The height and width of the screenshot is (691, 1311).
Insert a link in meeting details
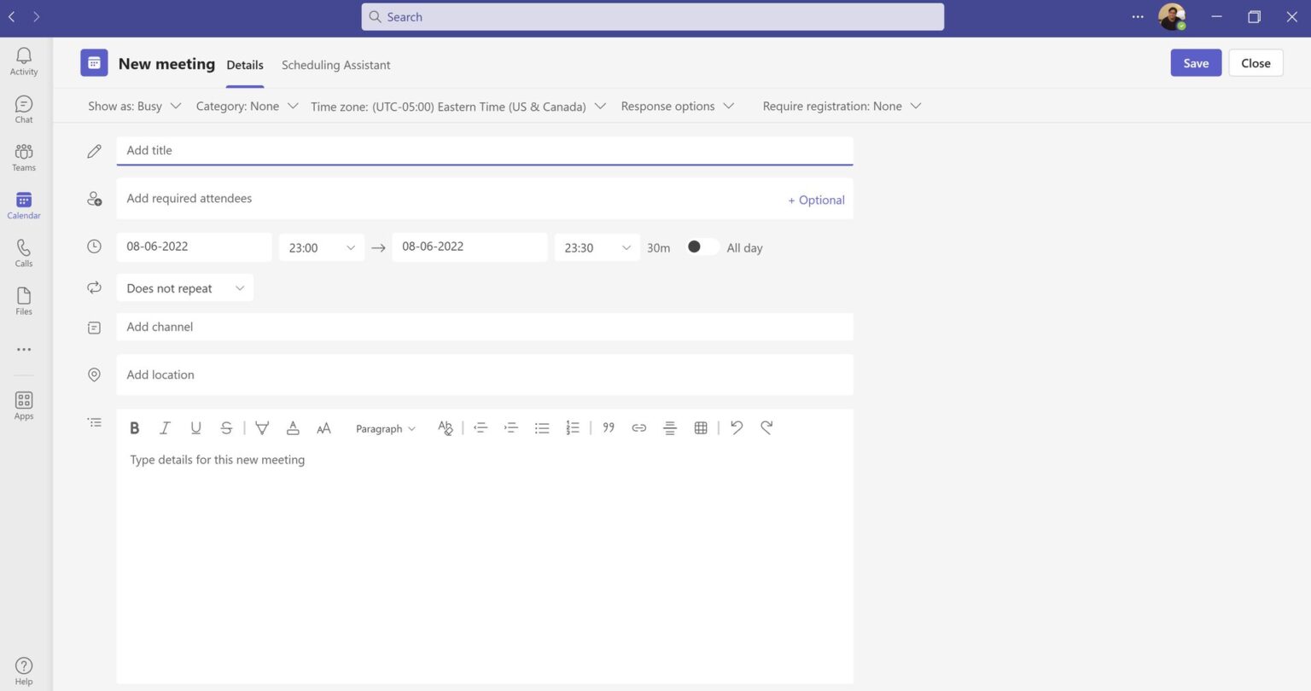[638, 428]
